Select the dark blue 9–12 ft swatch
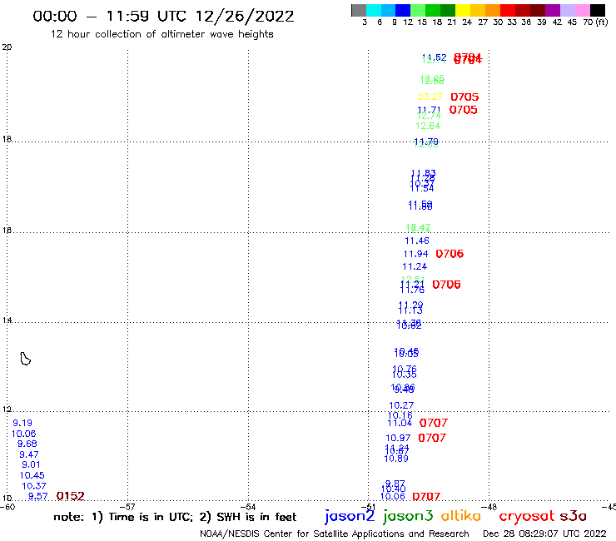The image size is (616, 541). [x=403, y=10]
